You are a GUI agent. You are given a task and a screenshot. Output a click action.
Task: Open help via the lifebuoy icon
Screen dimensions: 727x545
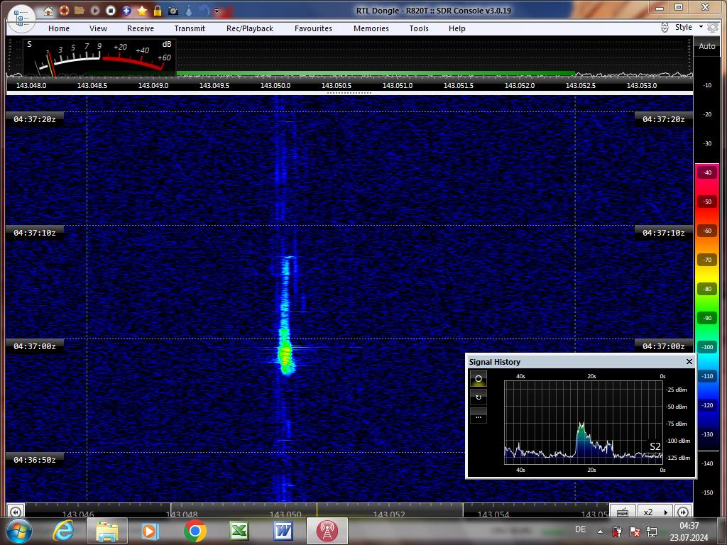(64, 11)
